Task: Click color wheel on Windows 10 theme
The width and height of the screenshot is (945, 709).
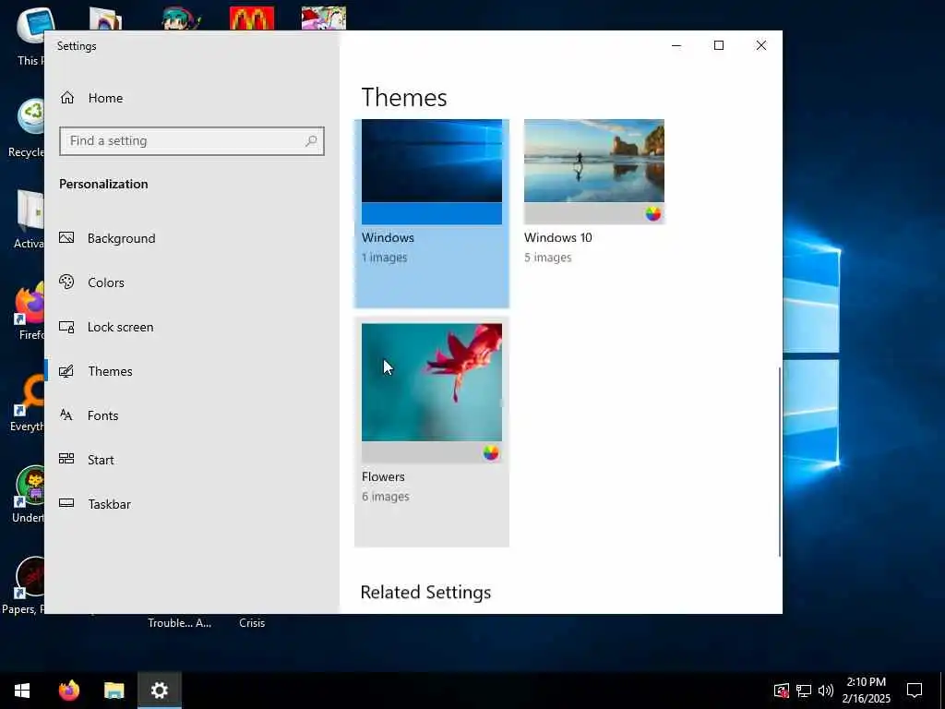Action: click(652, 213)
